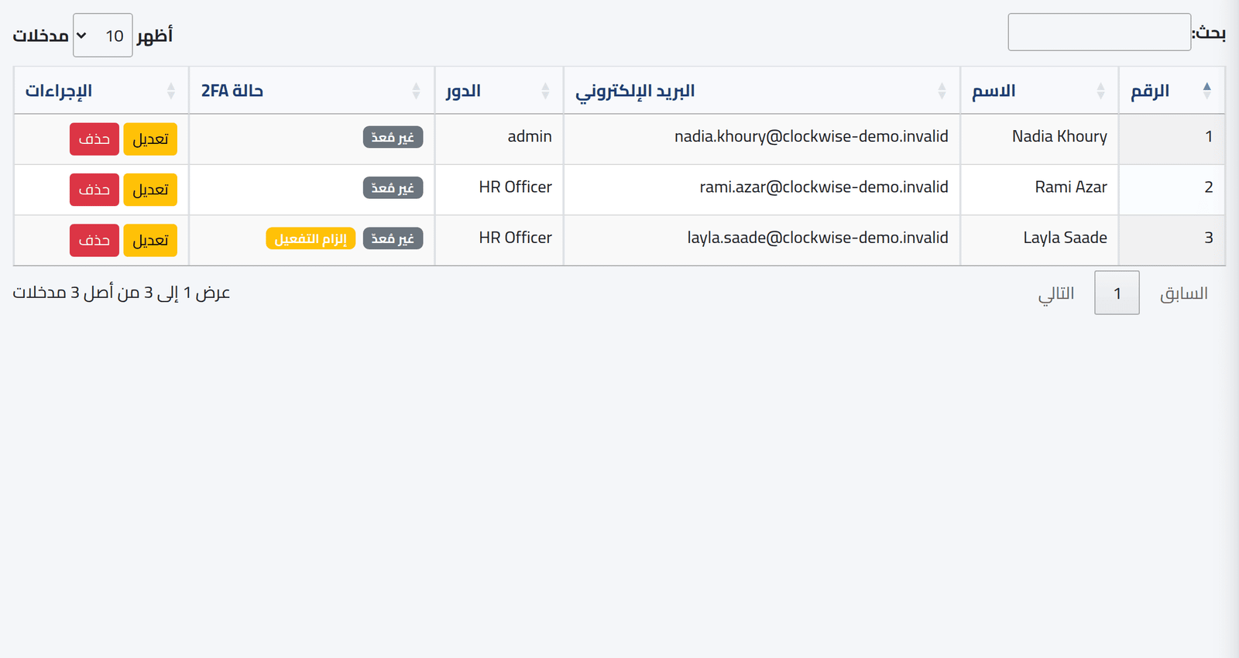This screenshot has height=658, width=1239.
Task: Sort by الدور column arrows
Action: click(545, 91)
